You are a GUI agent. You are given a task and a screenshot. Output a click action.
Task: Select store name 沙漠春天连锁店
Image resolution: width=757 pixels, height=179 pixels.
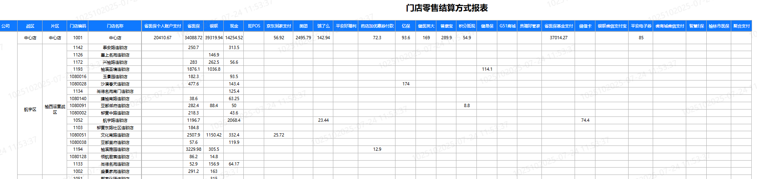(115, 84)
